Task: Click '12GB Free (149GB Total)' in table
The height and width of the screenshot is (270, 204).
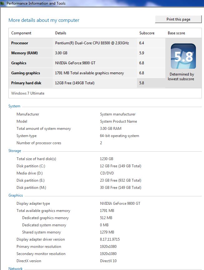Action: click(x=75, y=83)
